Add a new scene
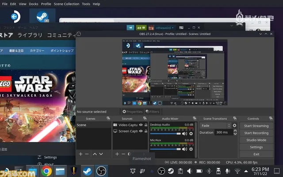This screenshot has height=177, width=283. (80, 154)
